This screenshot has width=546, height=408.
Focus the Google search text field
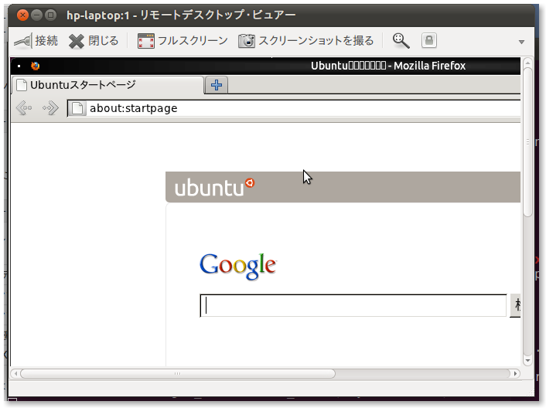(353, 305)
